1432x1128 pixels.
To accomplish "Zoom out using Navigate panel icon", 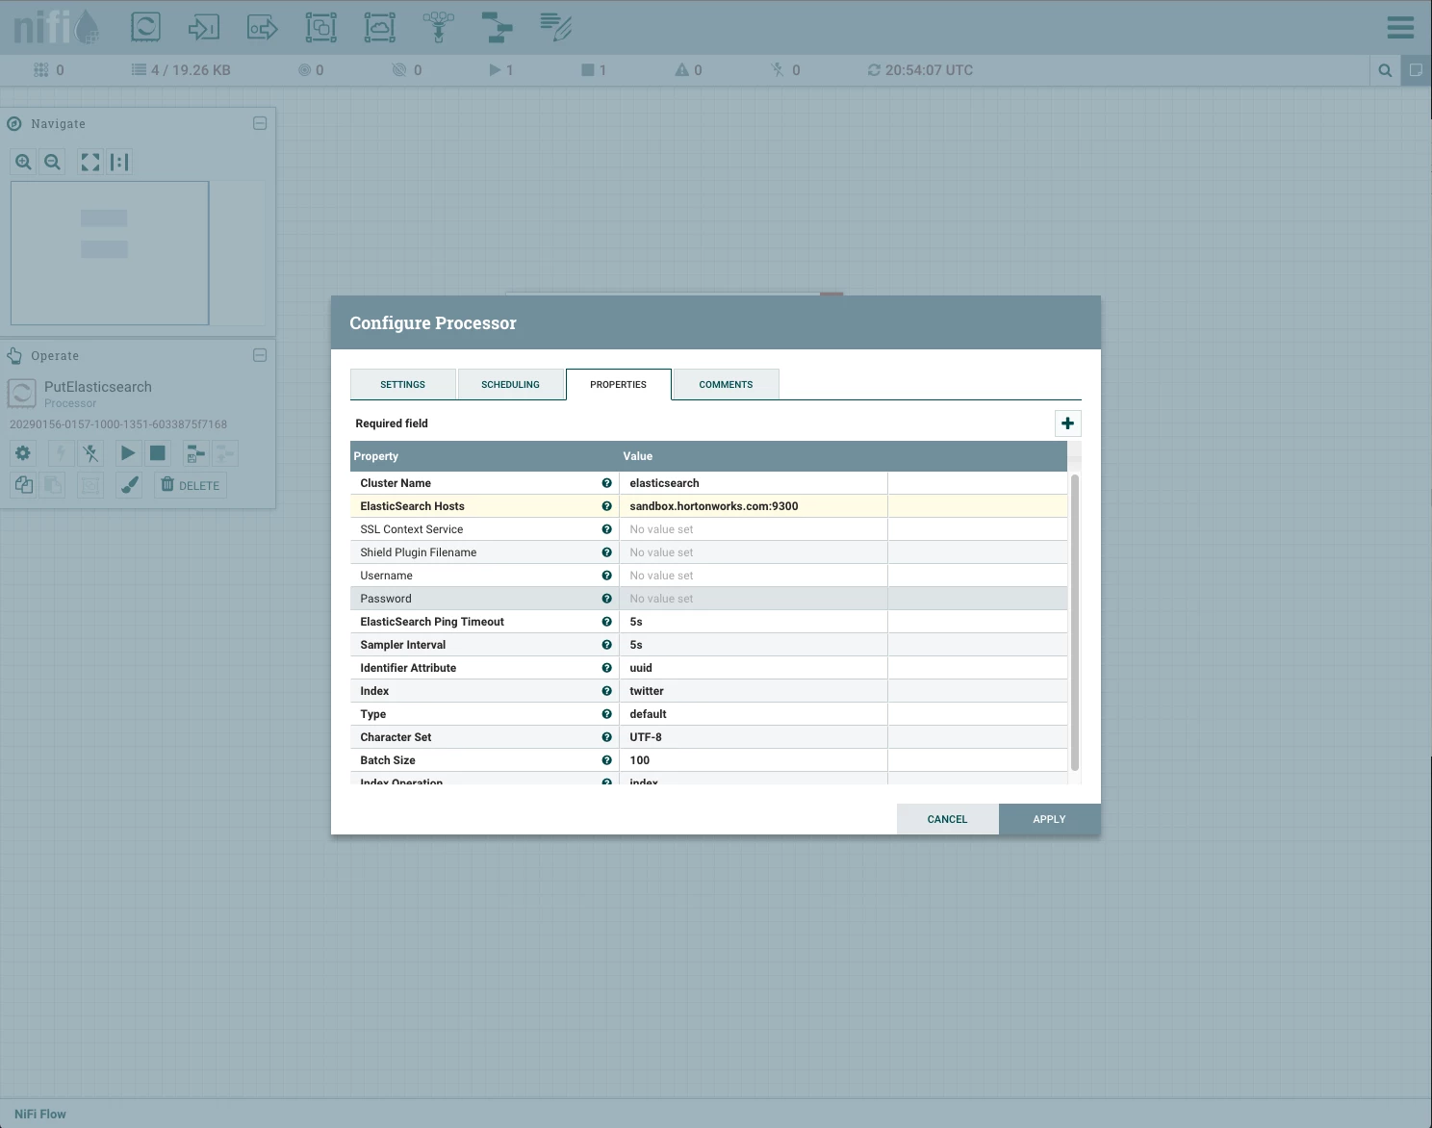I will [53, 162].
